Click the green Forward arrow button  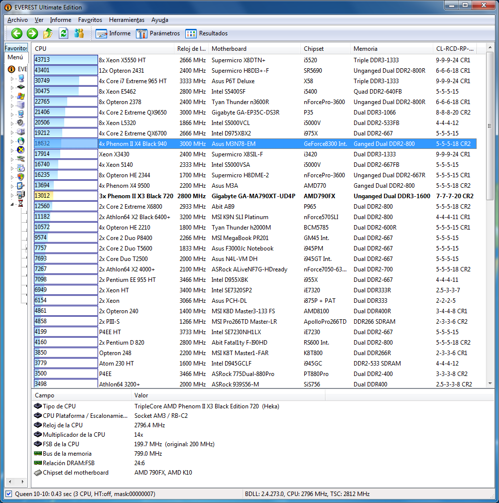click(32, 33)
